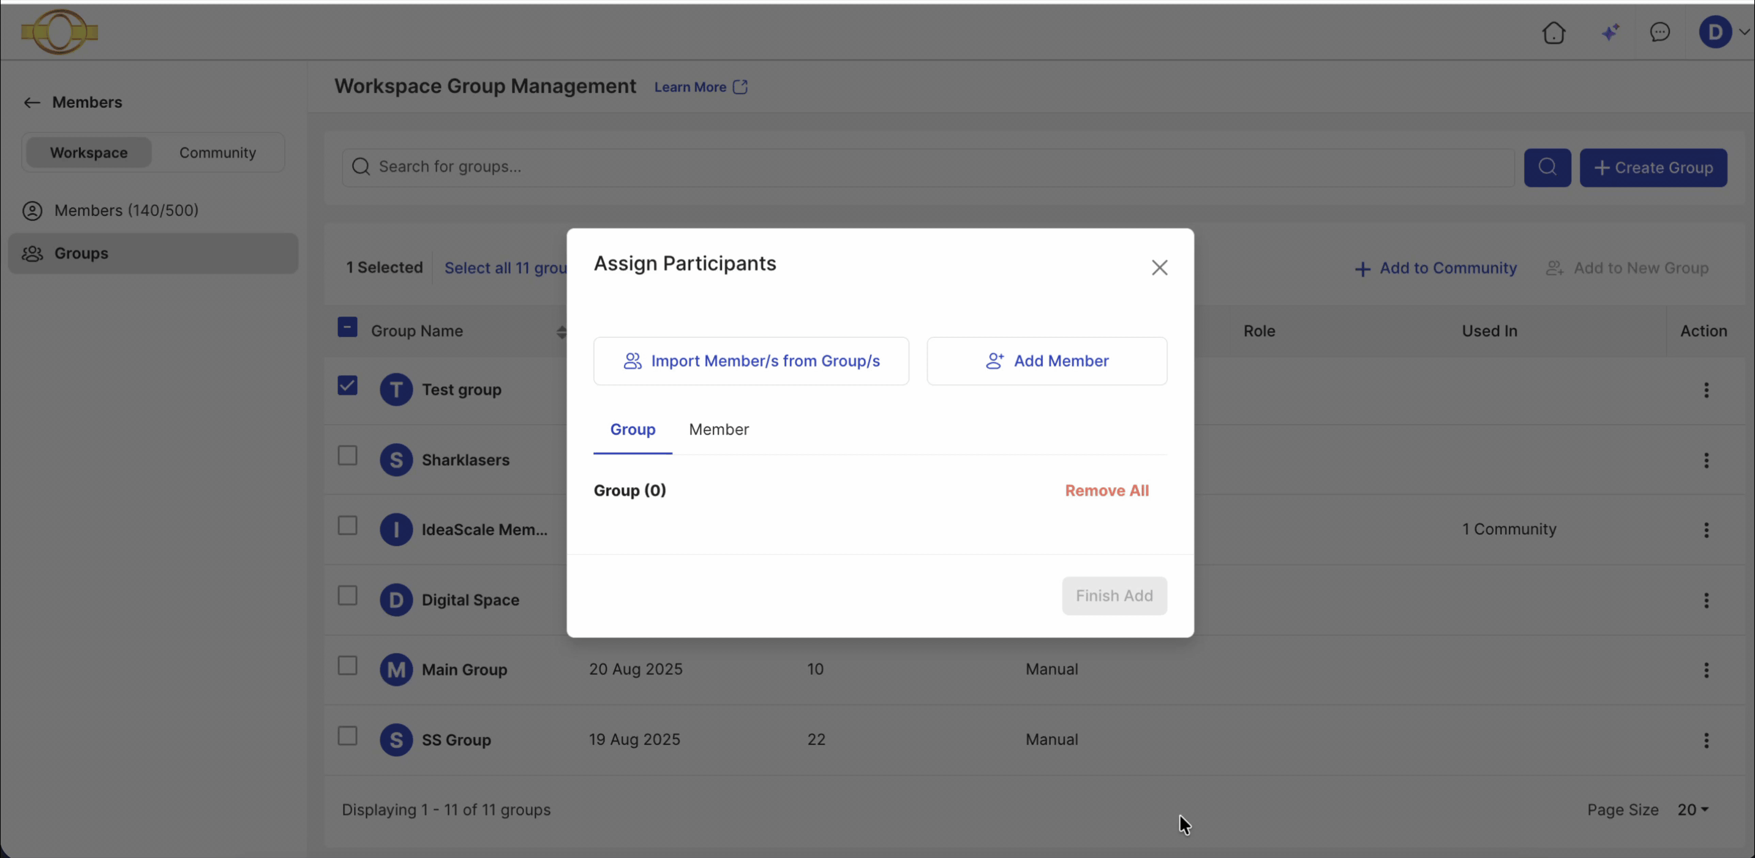Toggle the select-all header checkbox
Image resolution: width=1755 pixels, height=858 pixels.
tap(347, 327)
